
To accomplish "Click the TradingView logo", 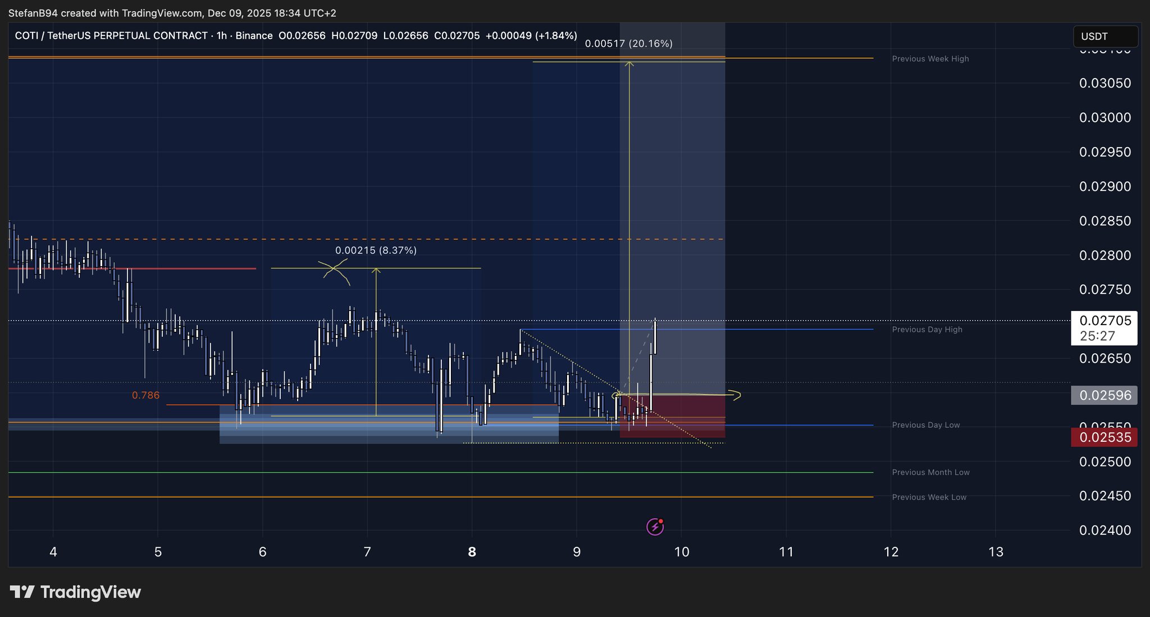I will 76,592.
